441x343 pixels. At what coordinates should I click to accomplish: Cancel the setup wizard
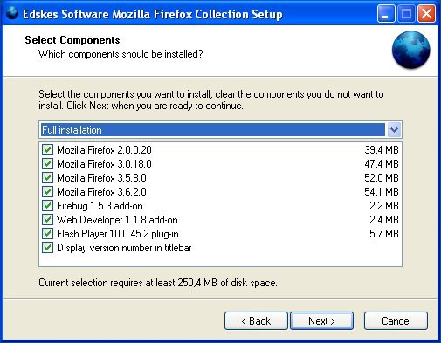pos(396,321)
